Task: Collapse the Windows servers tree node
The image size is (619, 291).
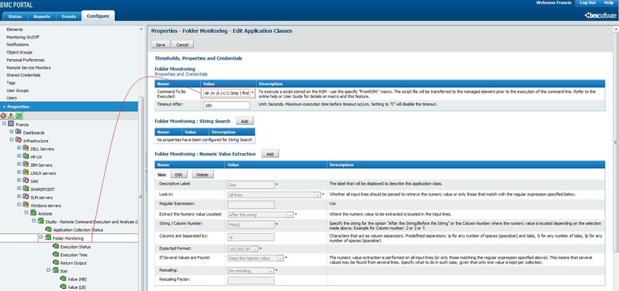Action: [x=18, y=205]
